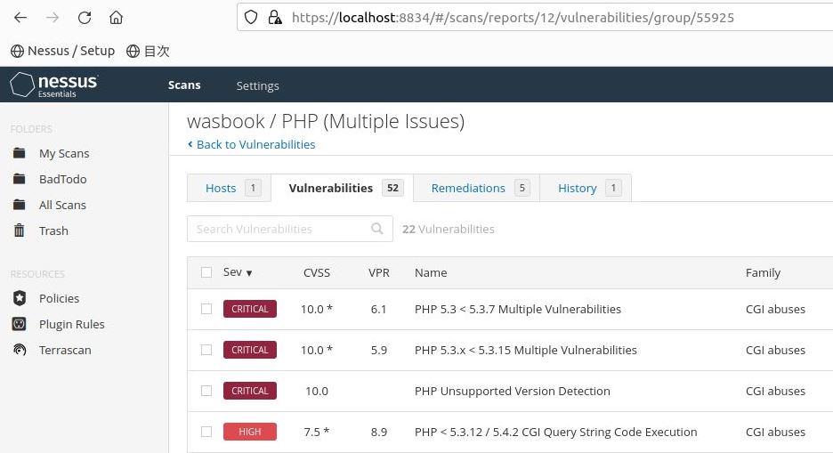Screen dimensions: 833x453
Task: Click the 22 Vulnerabilities count text
Action: point(449,229)
